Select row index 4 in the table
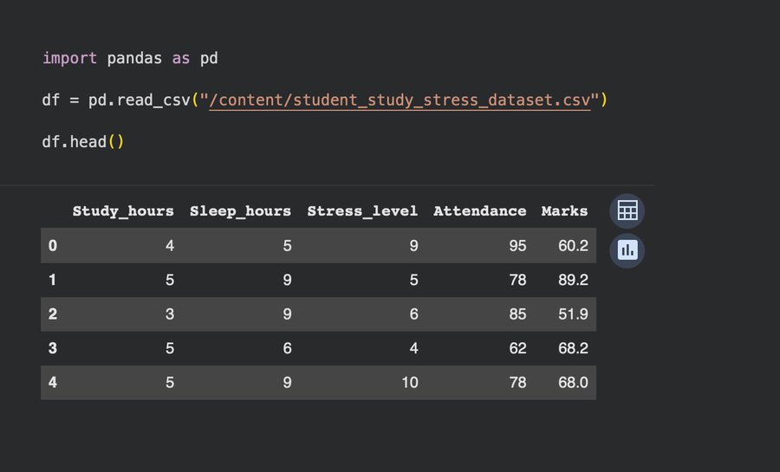Image resolution: width=780 pixels, height=472 pixels. pyautogui.click(x=53, y=381)
